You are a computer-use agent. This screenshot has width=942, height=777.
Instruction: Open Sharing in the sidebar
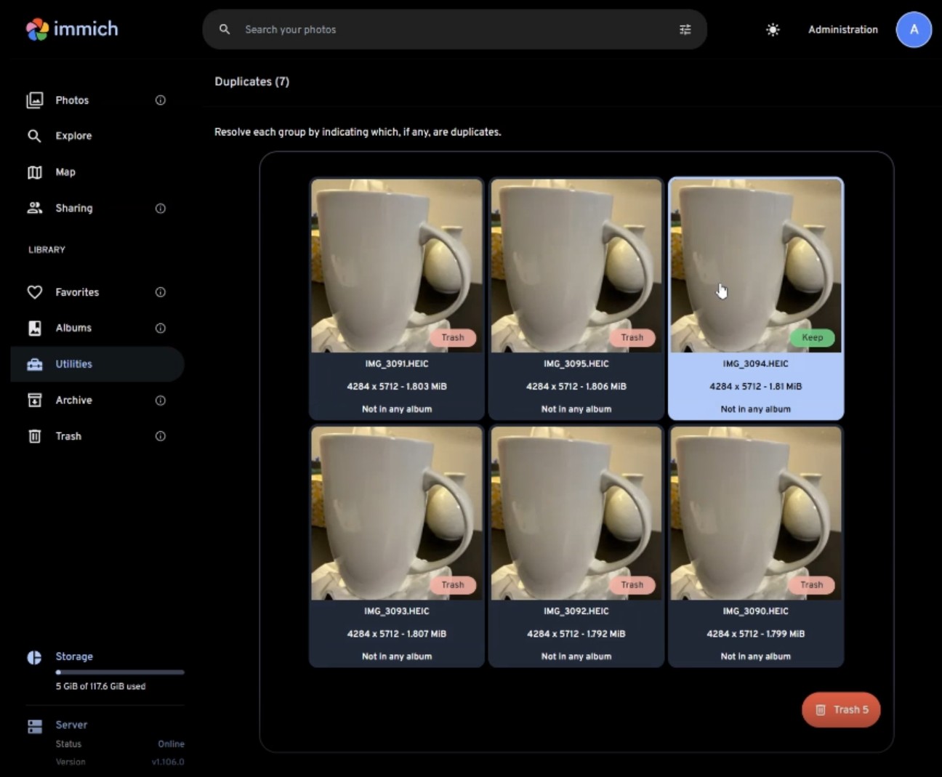(x=97, y=208)
